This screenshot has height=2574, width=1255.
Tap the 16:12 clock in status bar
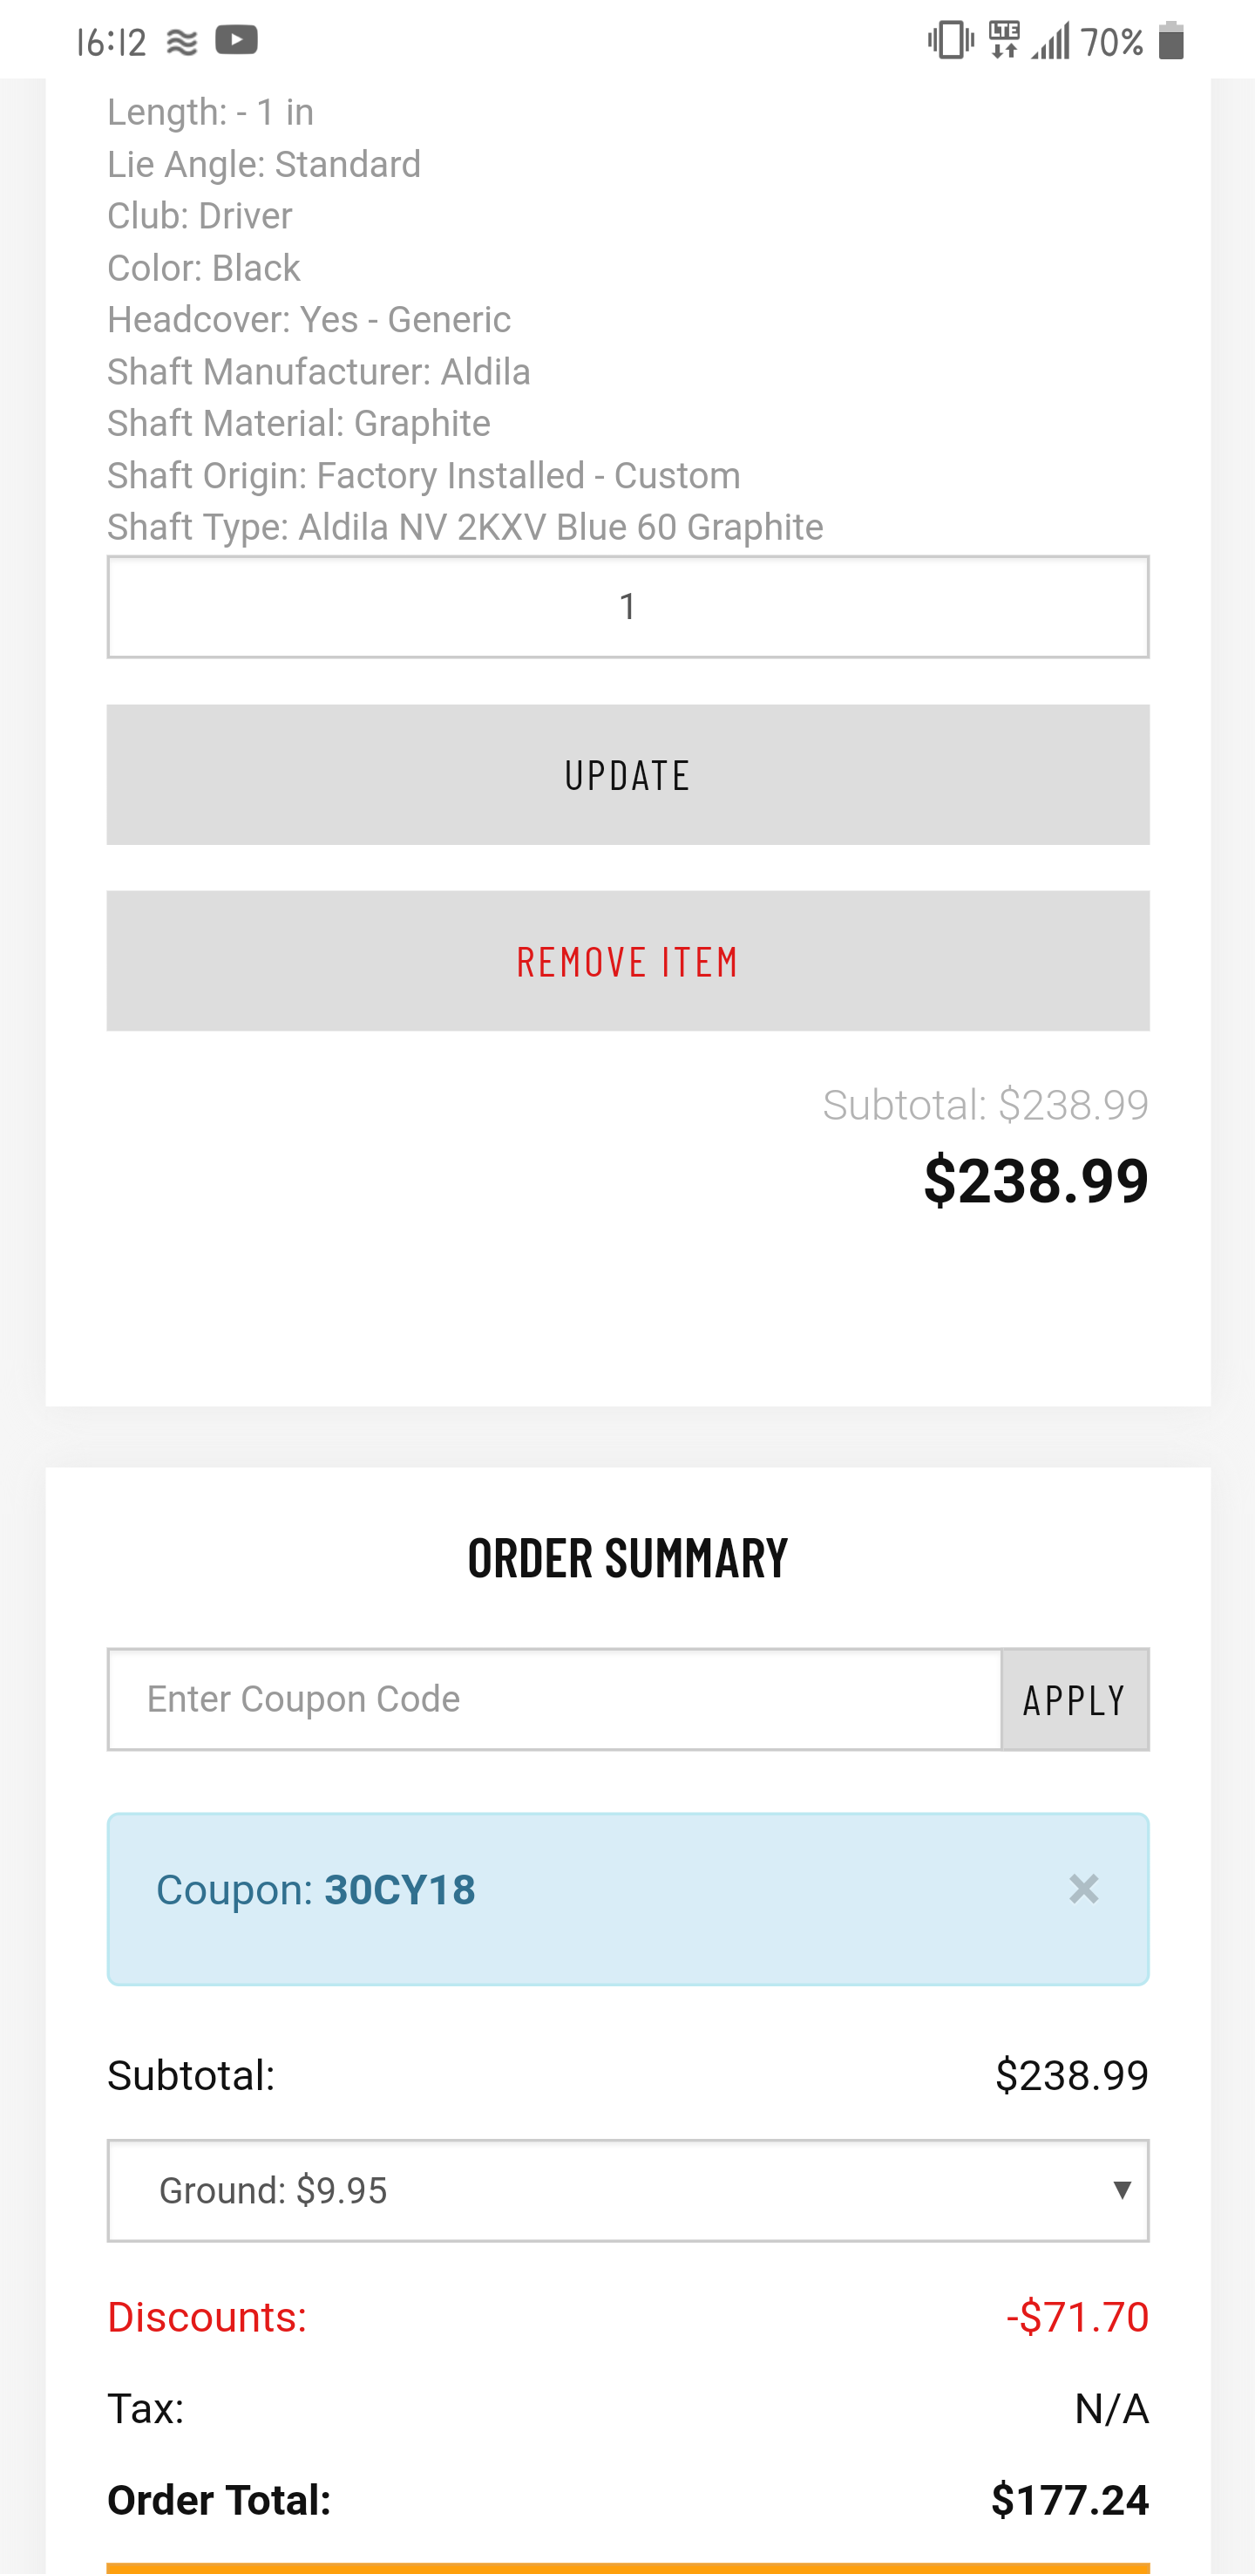pyautogui.click(x=111, y=42)
